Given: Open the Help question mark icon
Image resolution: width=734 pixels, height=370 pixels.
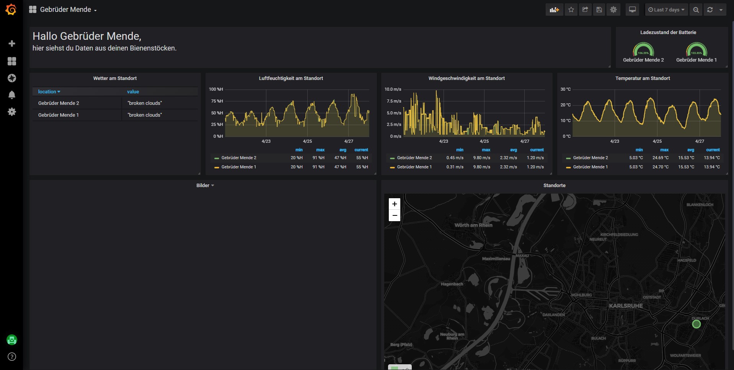Looking at the screenshot, I should point(12,357).
